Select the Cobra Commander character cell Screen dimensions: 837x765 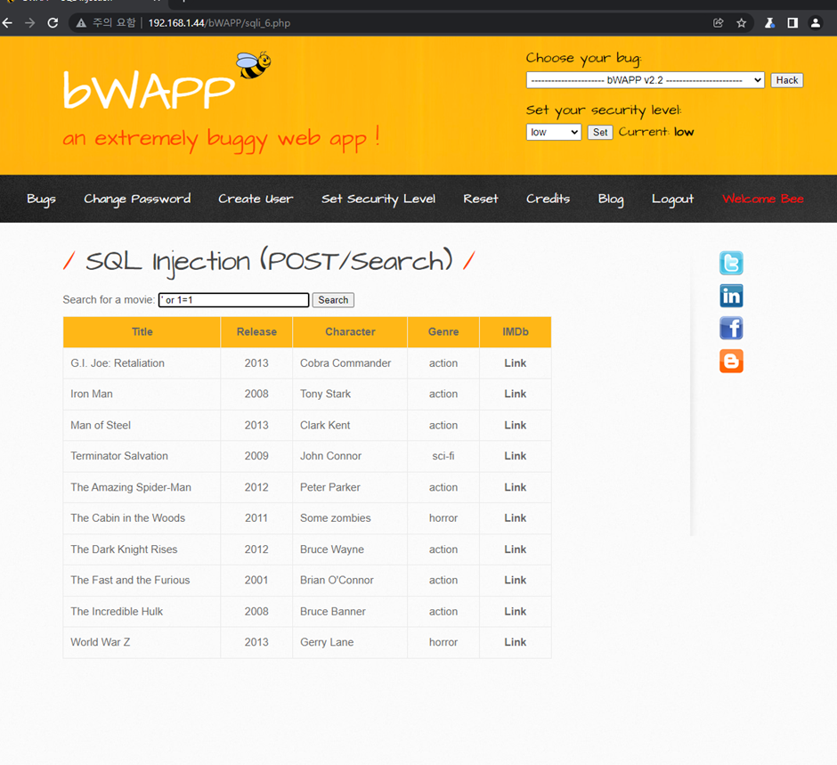click(350, 363)
